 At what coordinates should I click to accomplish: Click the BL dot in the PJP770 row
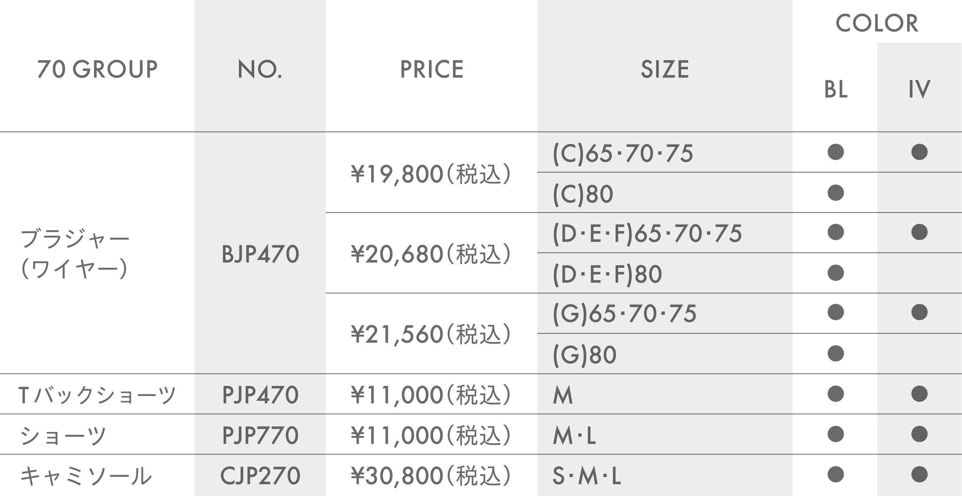point(835,434)
